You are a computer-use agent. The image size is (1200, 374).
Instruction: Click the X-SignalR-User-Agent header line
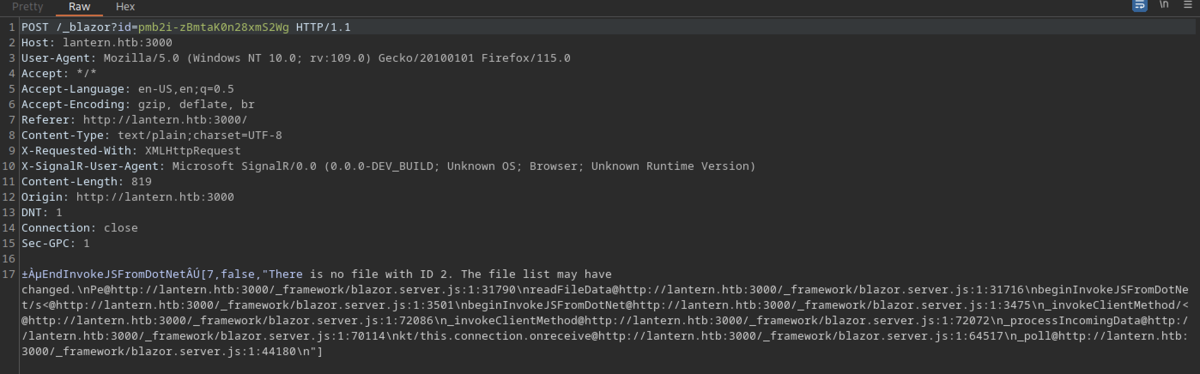pos(388,166)
